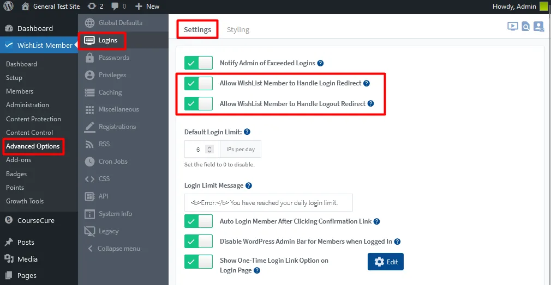
Task: Toggle Allow WishList Member to Handle Logout Redirect
Action: (199, 104)
